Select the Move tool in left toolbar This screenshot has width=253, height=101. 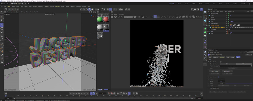tap(2, 25)
